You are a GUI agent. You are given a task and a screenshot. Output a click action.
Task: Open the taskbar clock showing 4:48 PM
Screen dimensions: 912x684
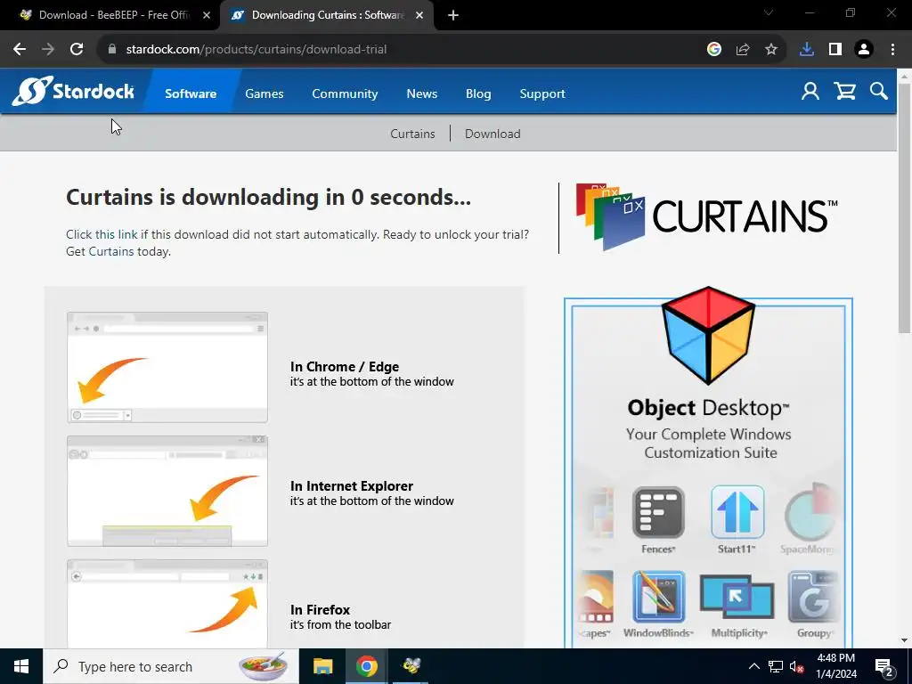tap(835, 666)
